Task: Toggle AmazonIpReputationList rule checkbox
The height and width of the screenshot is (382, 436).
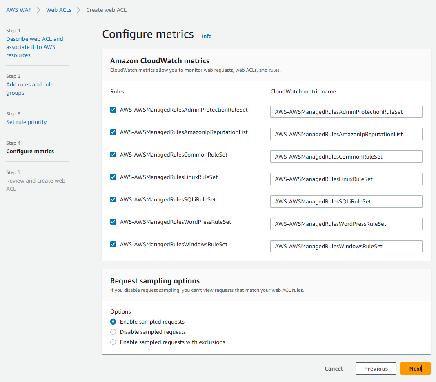Action: coord(113,132)
